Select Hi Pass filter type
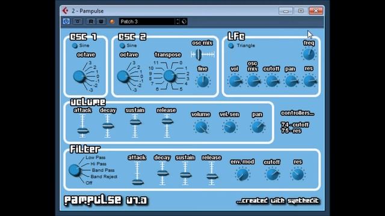The height and width of the screenshot is (216, 385). click(98, 164)
